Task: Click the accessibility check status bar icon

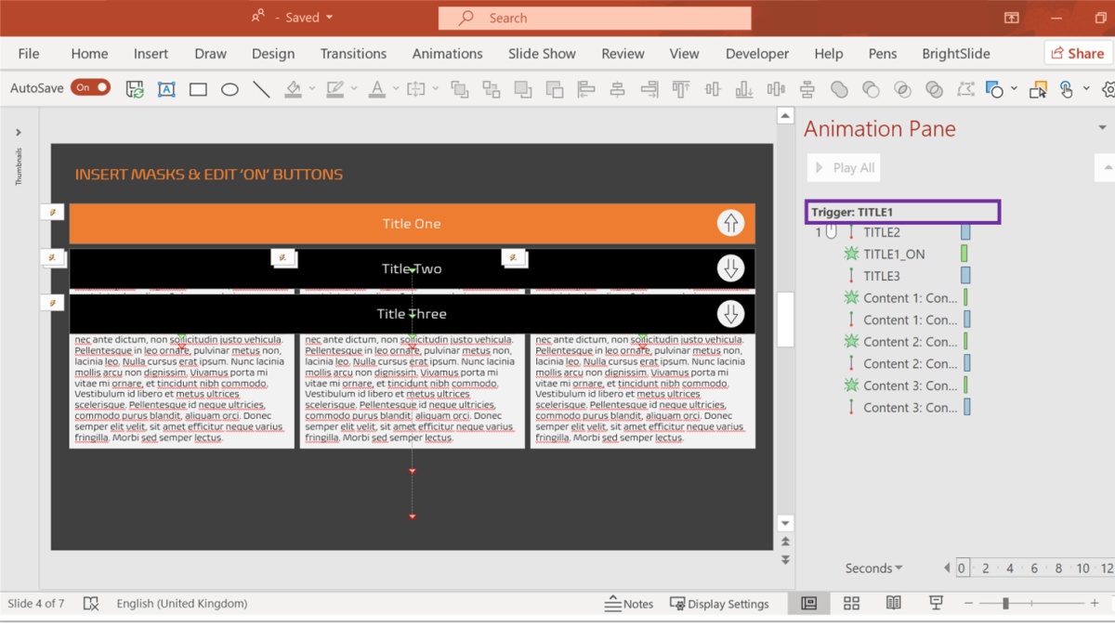Action: tap(91, 604)
